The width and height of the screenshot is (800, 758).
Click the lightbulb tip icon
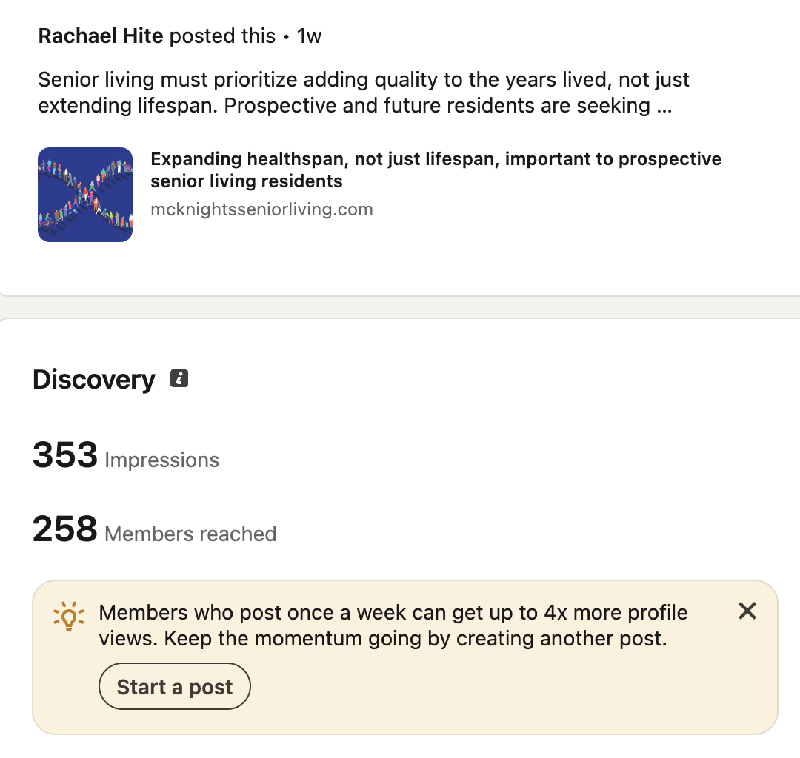pyautogui.click(x=69, y=616)
